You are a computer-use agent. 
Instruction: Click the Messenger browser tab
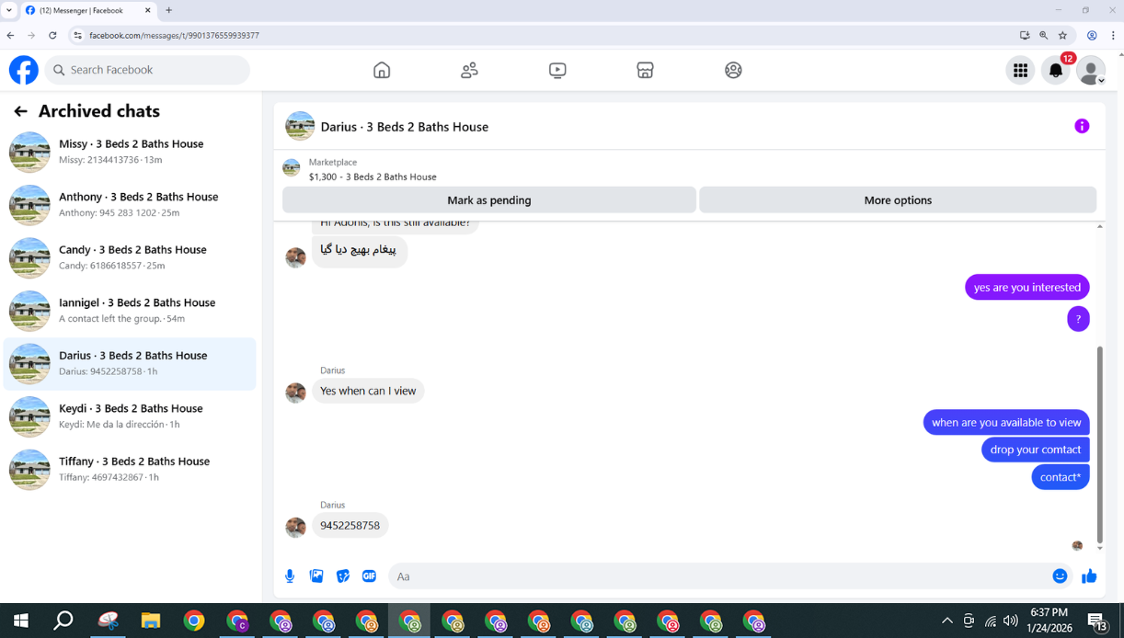87,10
